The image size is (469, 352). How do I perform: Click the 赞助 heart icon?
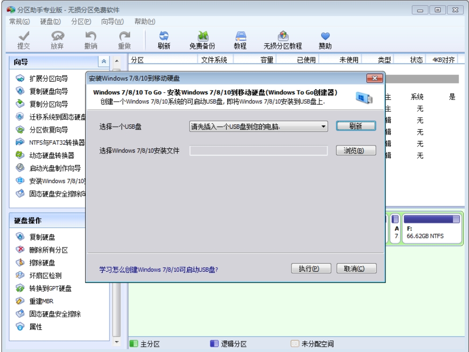tap(325, 36)
